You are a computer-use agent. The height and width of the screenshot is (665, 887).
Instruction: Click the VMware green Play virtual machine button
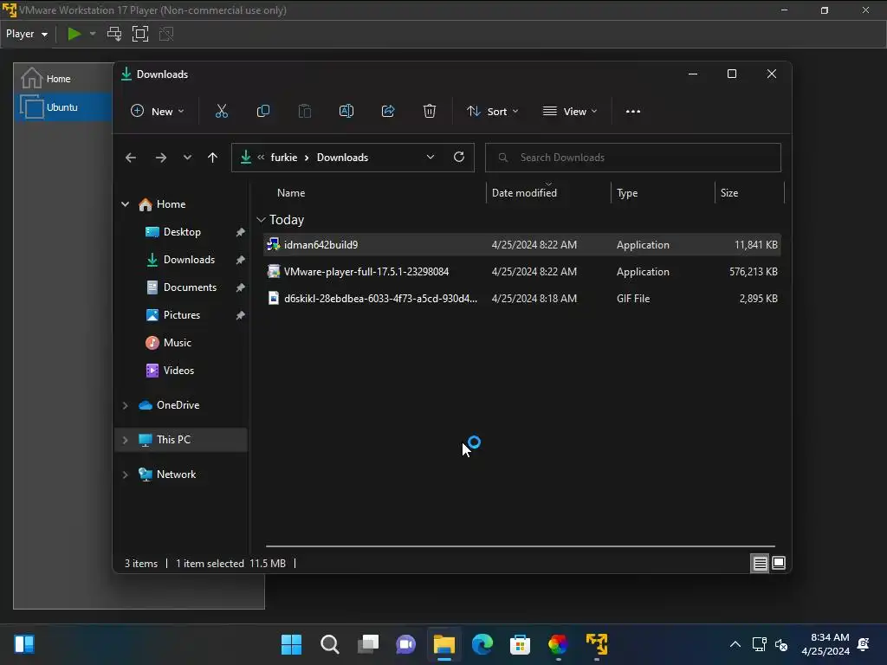(74, 34)
